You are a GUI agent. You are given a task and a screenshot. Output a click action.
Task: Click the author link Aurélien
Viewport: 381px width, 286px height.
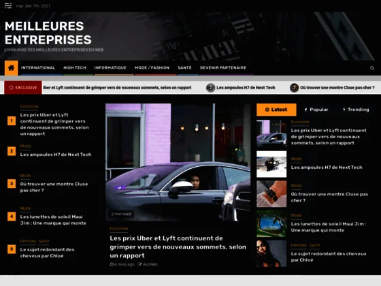pos(150,264)
